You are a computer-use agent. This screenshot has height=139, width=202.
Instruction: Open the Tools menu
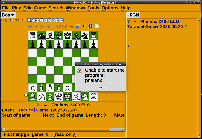pyautogui.click(x=93, y=8)
